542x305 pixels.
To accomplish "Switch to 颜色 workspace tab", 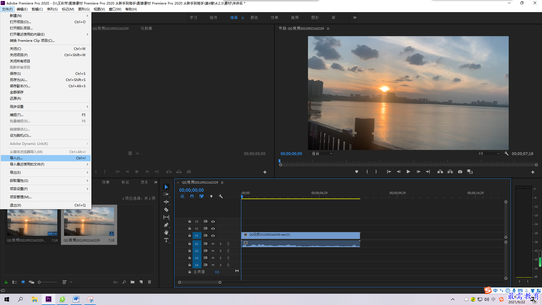I will [x=254, y=18].
